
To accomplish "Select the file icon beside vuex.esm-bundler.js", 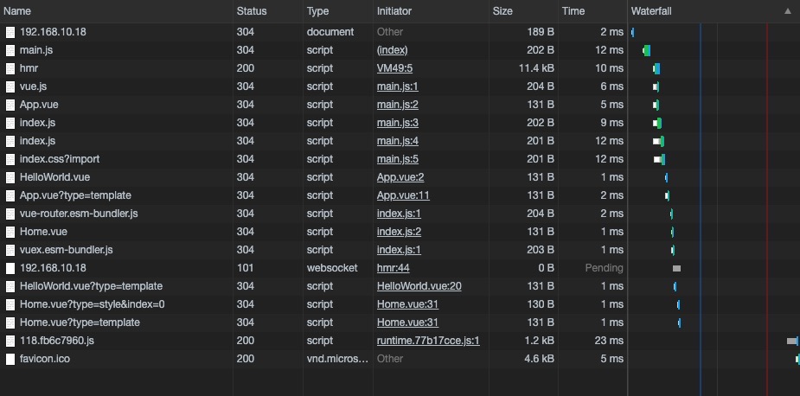I will pyautogui.click(x=10, y=250).
